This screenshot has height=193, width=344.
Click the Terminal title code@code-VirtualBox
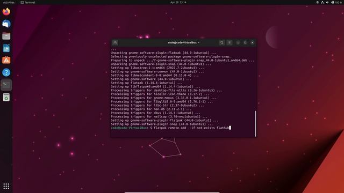pos(183,42)
